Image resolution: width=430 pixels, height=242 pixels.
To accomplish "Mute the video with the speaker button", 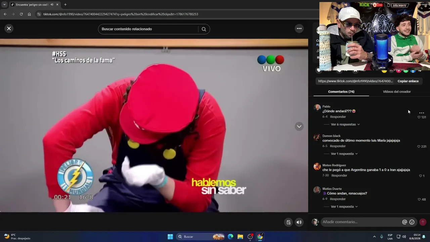I will [299, 222].
